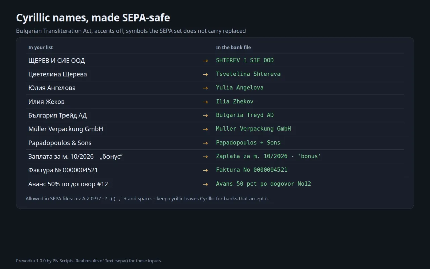Click the arrow in the Юлия Ангелова row
The height and width of the screenshot is (269, 430).
(x=205, y=88)
